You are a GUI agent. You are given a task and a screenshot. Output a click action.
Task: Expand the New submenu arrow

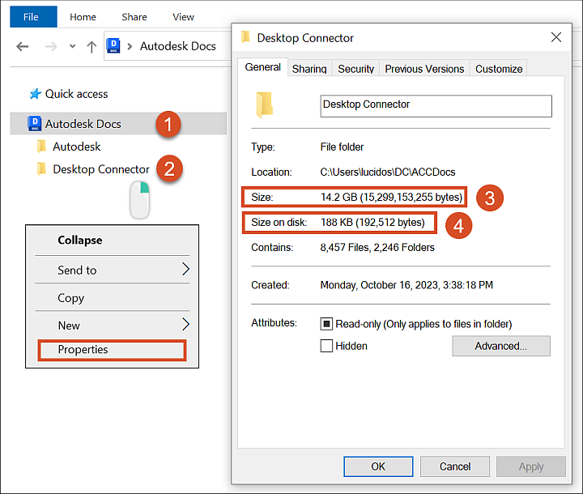pyautogui.click(x=186, y=324)
